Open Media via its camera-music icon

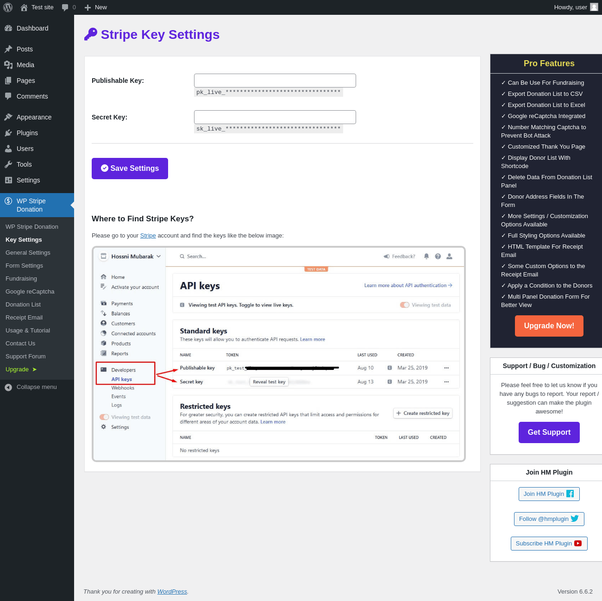coord(8,65)
